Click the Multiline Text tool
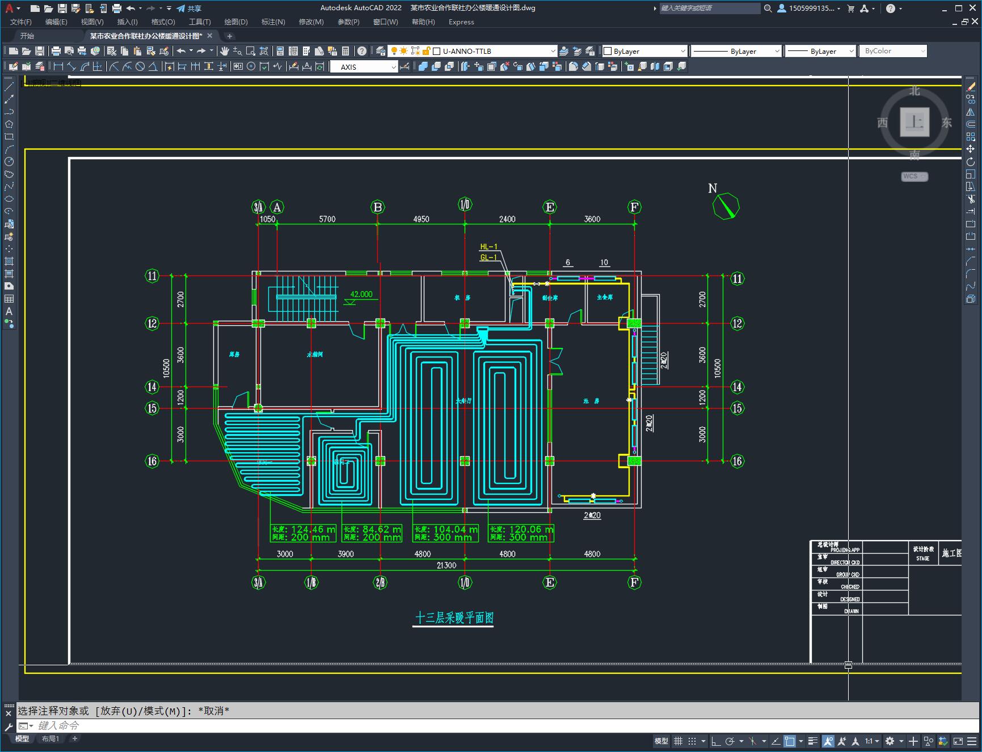The image size is (982, 752). point(9,311)
